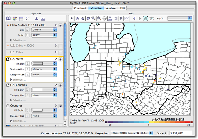Remove the Countries layer
This screenshot has height=139, width=198.
click(56, 105)
